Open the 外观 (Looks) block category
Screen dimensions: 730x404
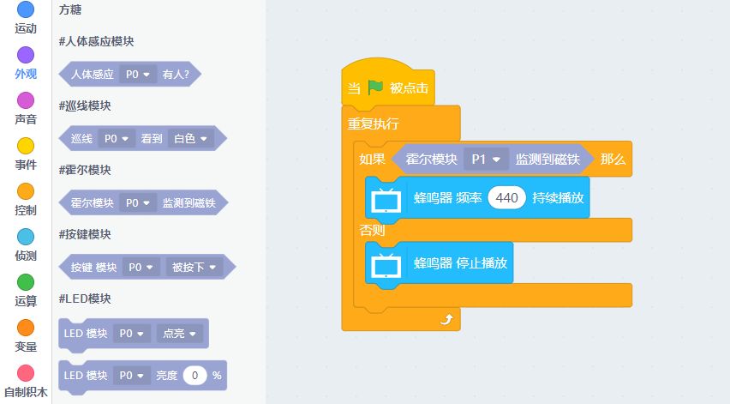tap(26, 56)
